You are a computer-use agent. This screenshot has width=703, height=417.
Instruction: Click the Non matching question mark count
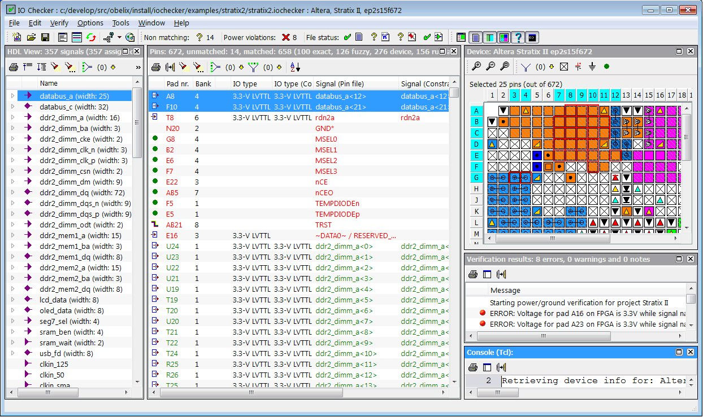[205, 37]
